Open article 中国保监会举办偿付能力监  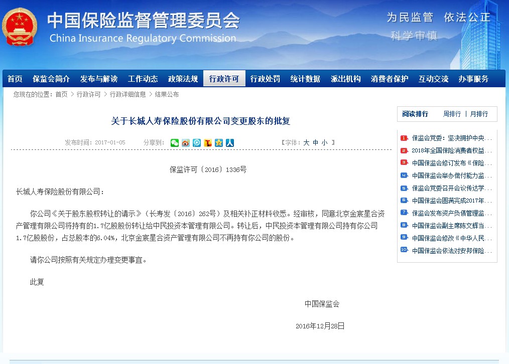(452, 175)
